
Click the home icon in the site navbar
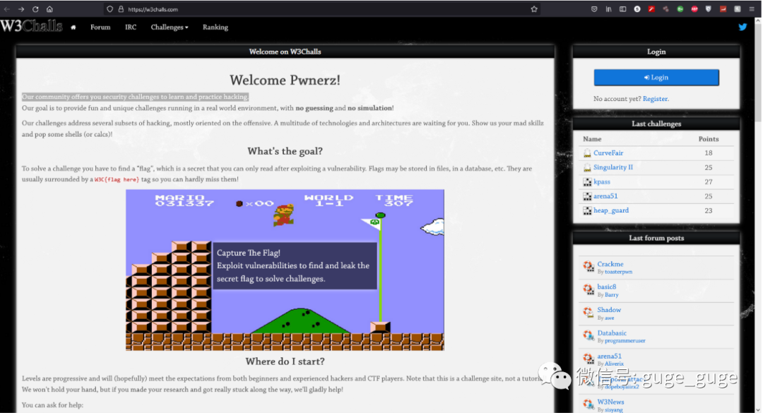(x=73, y=28)
